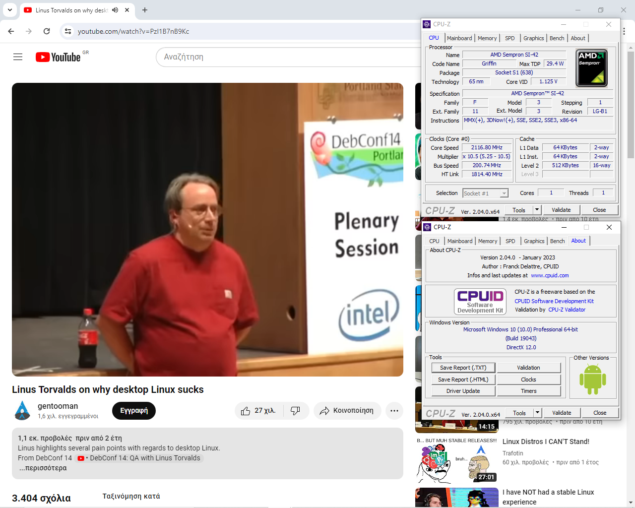635x508 pixels.
Task: Click Tools button in top CPU-Z window
Action: [x=519, y=210]
